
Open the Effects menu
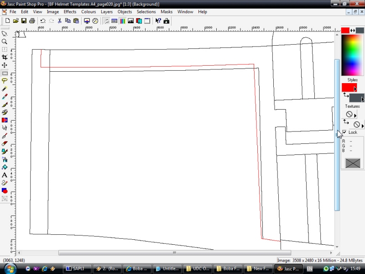tap(70, 12)
